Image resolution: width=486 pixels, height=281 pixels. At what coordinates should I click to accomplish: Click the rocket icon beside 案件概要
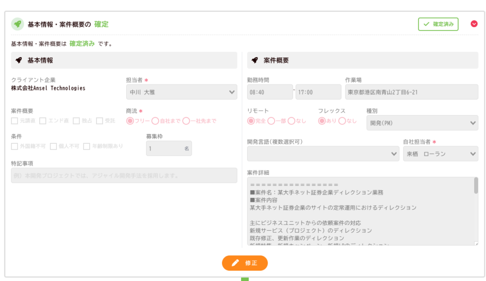255,60
